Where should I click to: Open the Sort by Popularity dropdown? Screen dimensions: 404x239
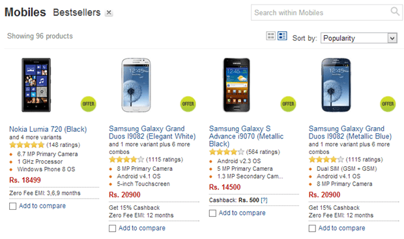[359, 38]
